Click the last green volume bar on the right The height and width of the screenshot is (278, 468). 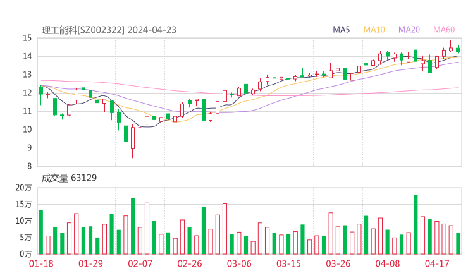(x=458, y=244)
